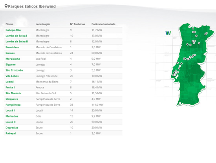216x163 pixels.
Task: Click the 9,9 MW power value
Action: click(x=96, y=116)
